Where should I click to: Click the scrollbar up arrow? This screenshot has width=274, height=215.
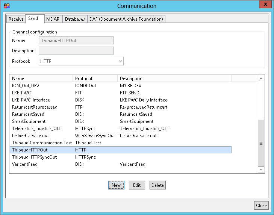pyautogui.click(x=261, y=78)
